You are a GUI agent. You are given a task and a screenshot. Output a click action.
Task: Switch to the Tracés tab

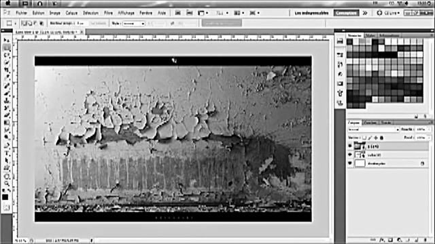point(386,122)
